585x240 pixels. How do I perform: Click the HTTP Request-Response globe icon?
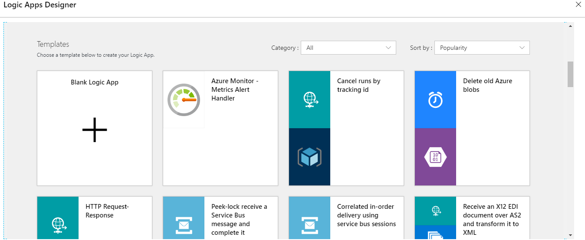coord(58,224)
